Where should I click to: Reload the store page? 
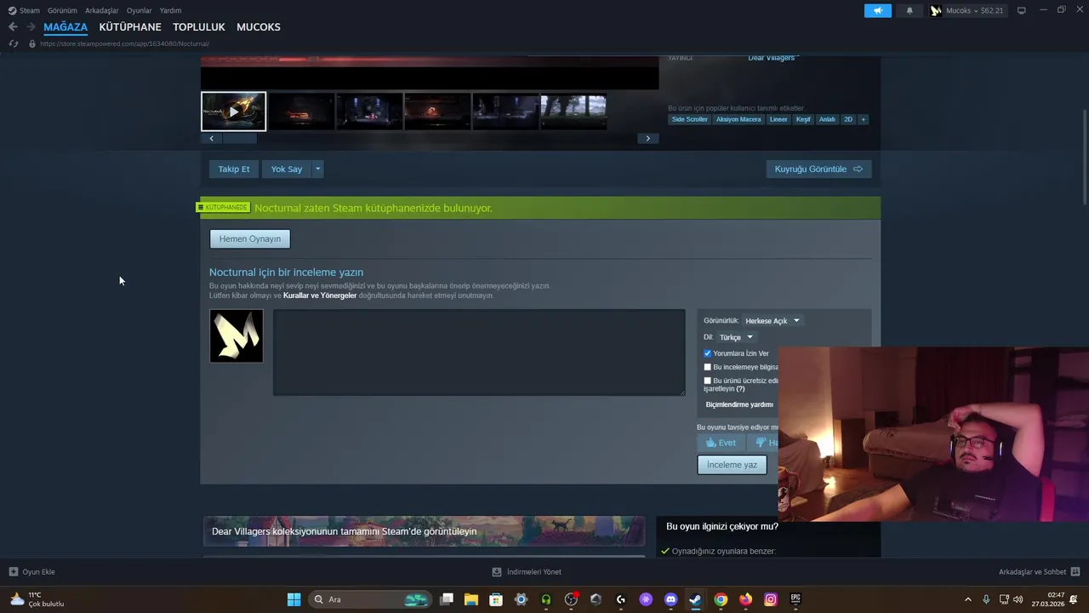tap(13, 43)
